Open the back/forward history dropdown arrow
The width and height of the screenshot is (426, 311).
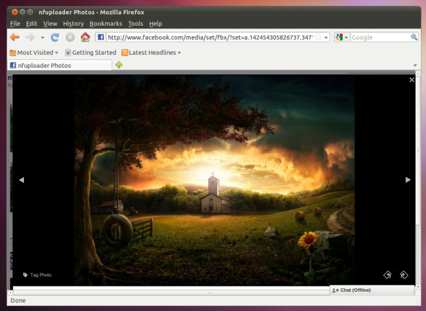43,37
